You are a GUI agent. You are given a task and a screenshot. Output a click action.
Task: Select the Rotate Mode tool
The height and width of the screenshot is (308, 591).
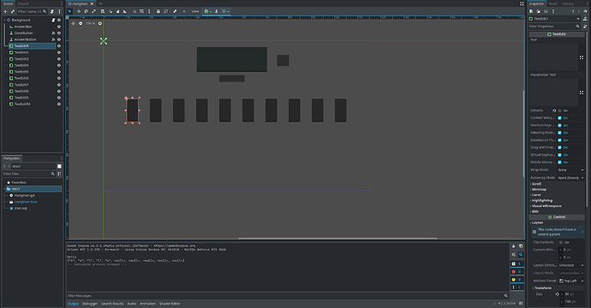coord(87,11)
